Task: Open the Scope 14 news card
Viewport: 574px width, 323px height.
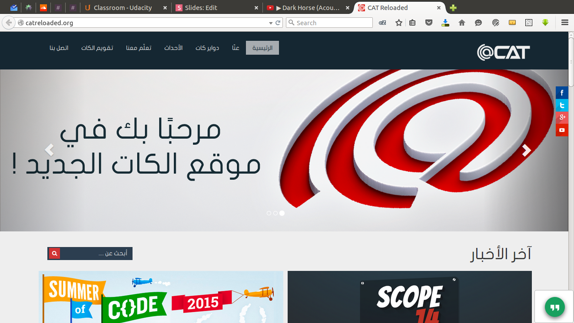Action: [x=410, y=297]
